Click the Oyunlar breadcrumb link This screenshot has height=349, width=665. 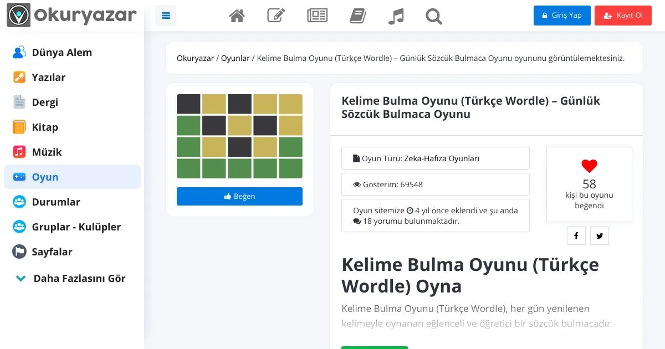click(x=236, y=58)
